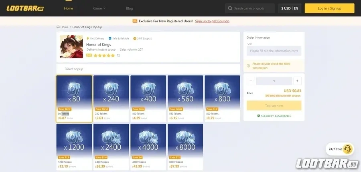The width and height of the screenshot is (361, 172).
Task: Click the Log in / Sign up button
Action: coord(329,8)
